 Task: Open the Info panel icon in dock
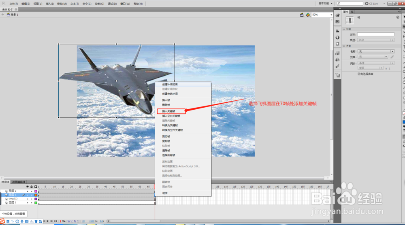click(x=337, y=37)
